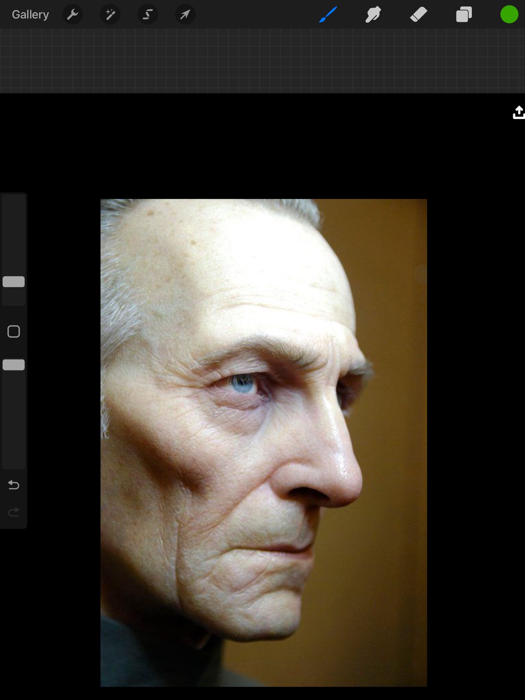Redo the last undone action
This screenshot has width=525, height=700.
14,512
